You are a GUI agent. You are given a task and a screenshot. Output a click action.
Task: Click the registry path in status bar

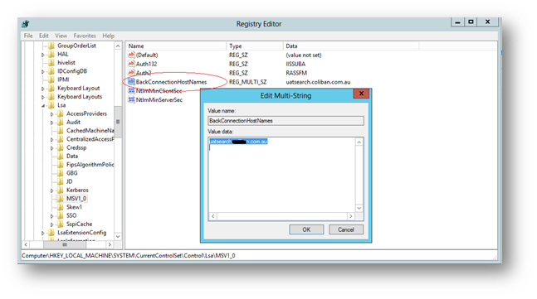coord(129,256)
